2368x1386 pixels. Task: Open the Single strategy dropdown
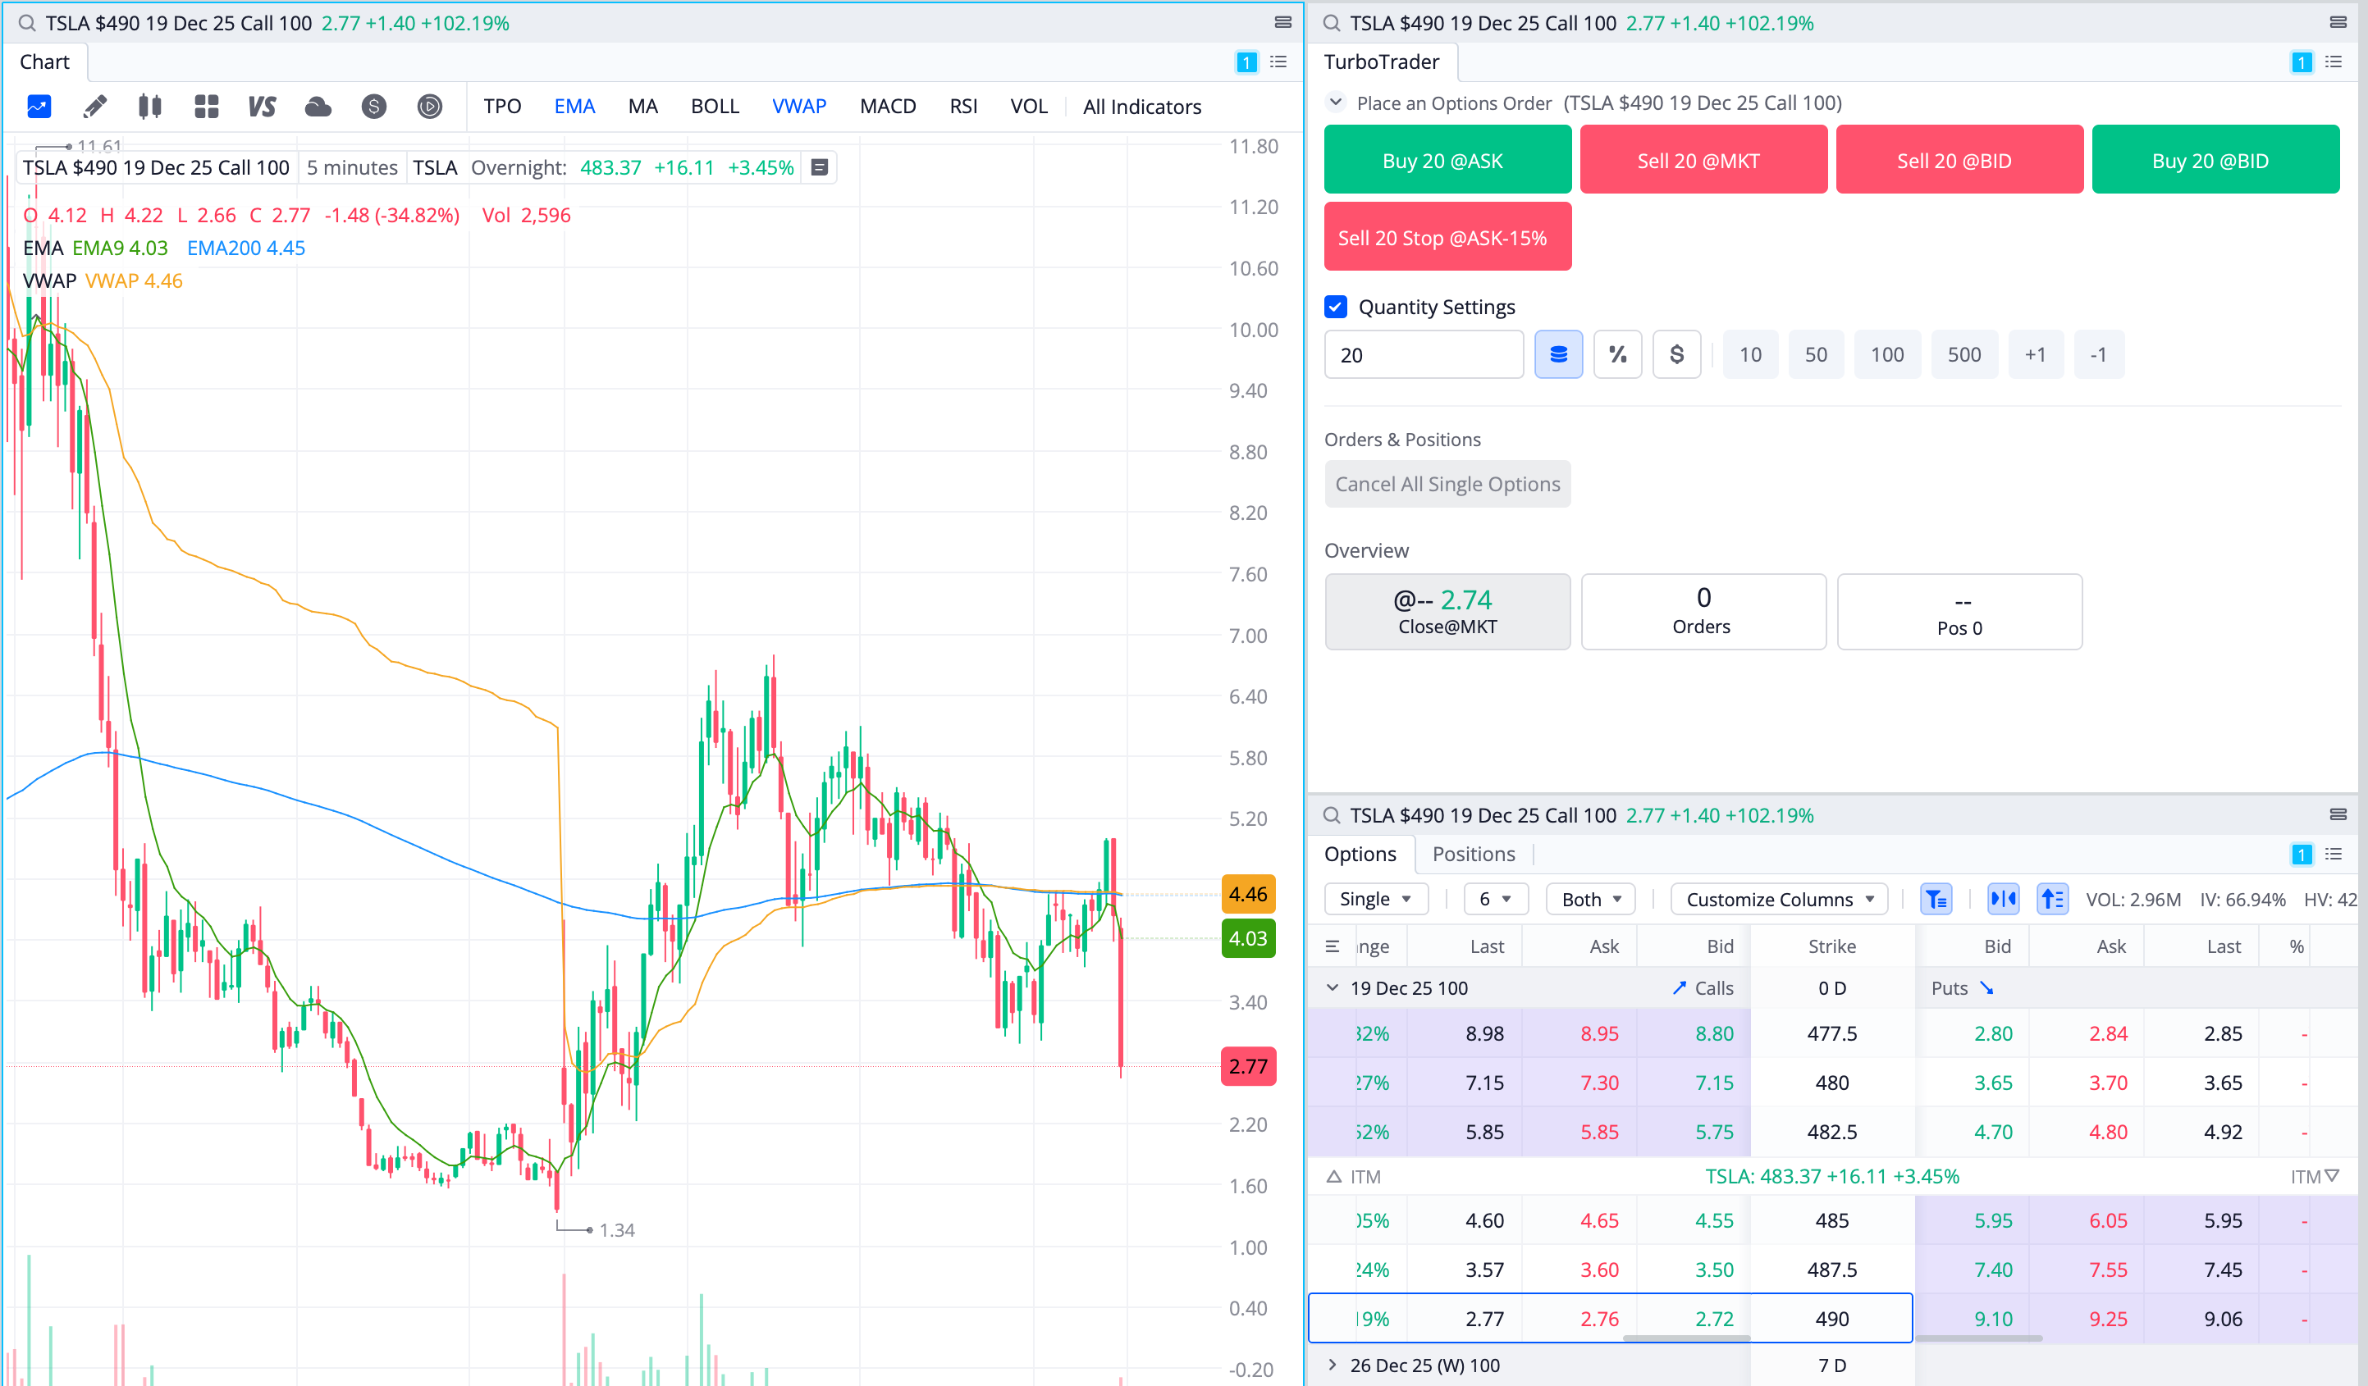click(x=1374, y=899)
